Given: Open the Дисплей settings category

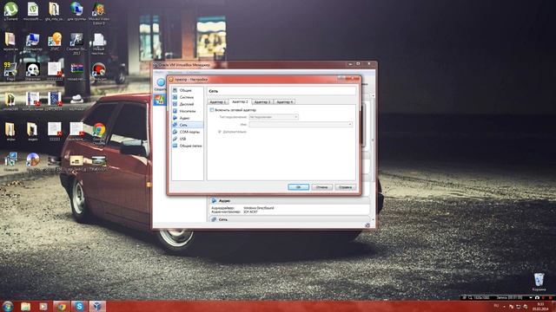Looking at the screenshot, I should (x=188, y=104).
